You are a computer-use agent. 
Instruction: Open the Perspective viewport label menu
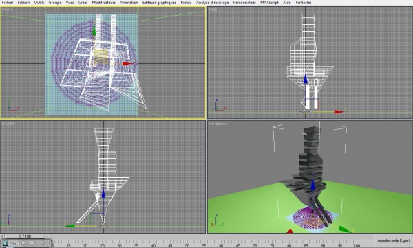click(x=218, y=124)
